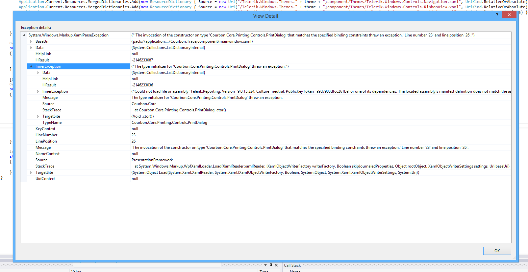528x272 pixels.
Task: Select the Call Stack panel title
Action: coord(292,265)
